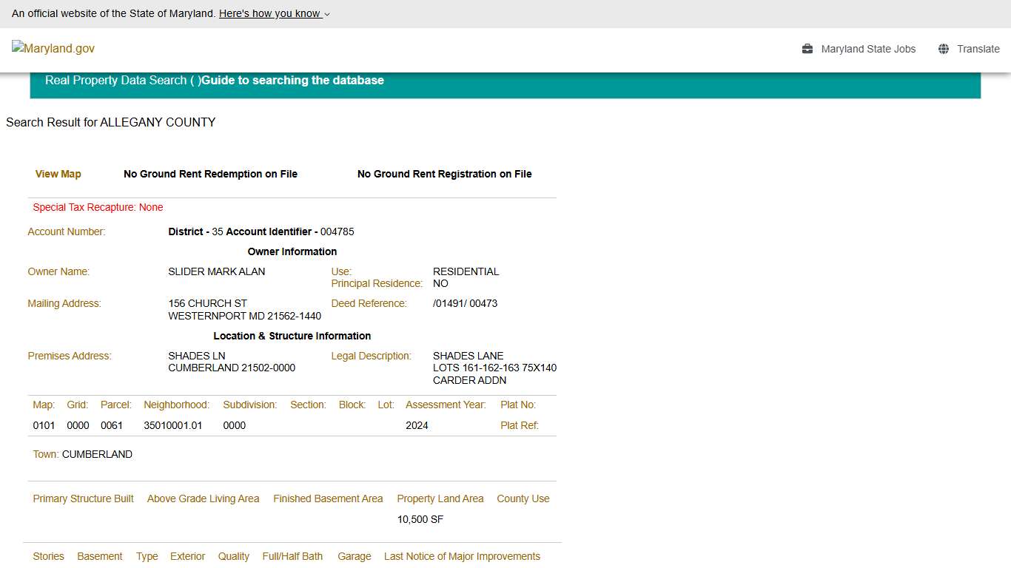Click the briefcase icon beside Maryland State Jobs
This screenshot has height=568, width=1011.
pos(807,49)
